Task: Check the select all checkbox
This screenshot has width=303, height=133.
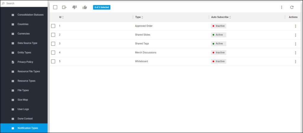Action: [55, 7]
